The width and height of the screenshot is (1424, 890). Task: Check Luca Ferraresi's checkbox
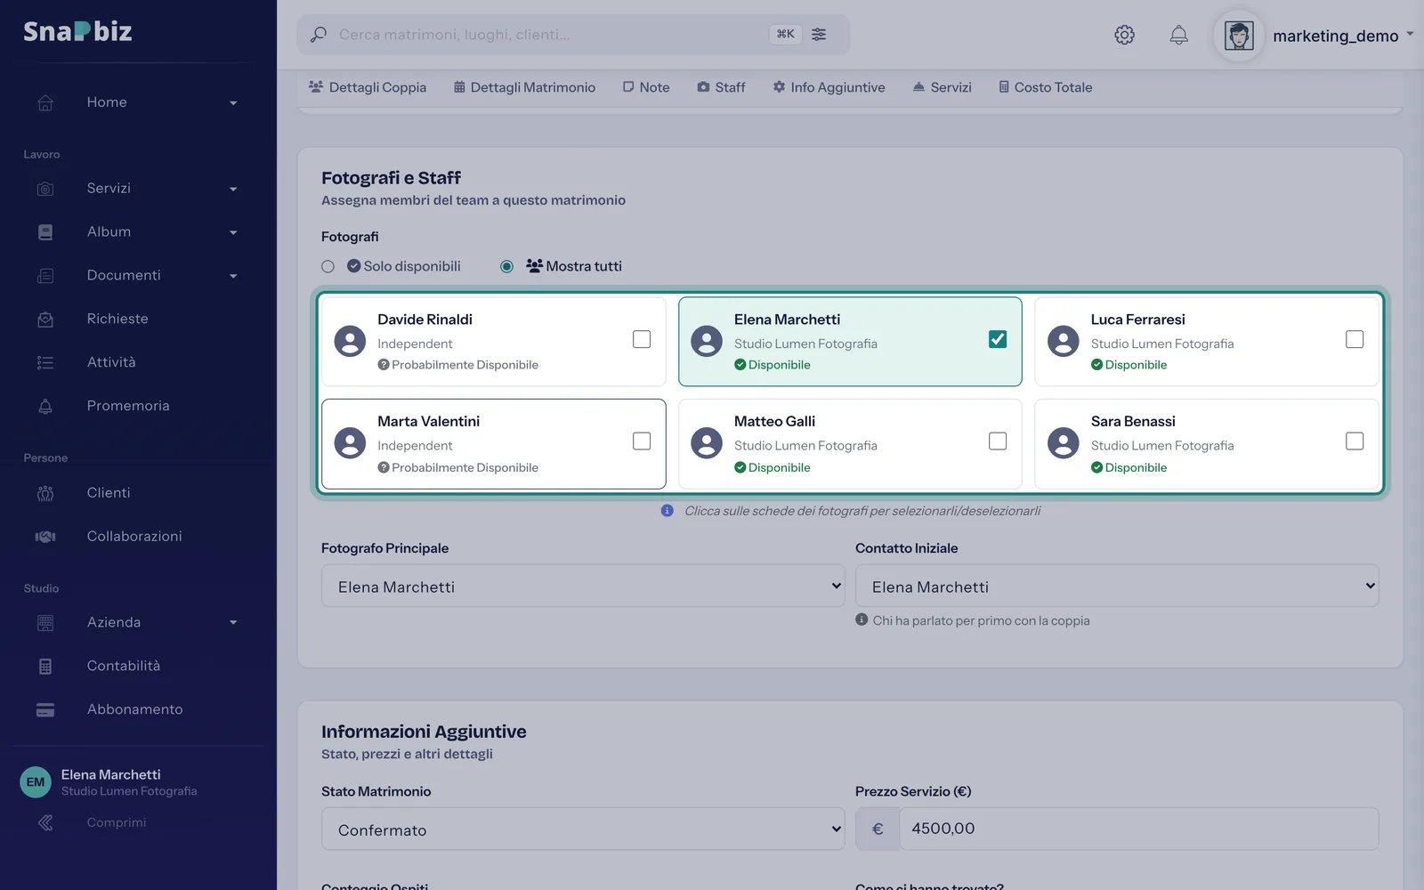click(x=1355, y=339)
